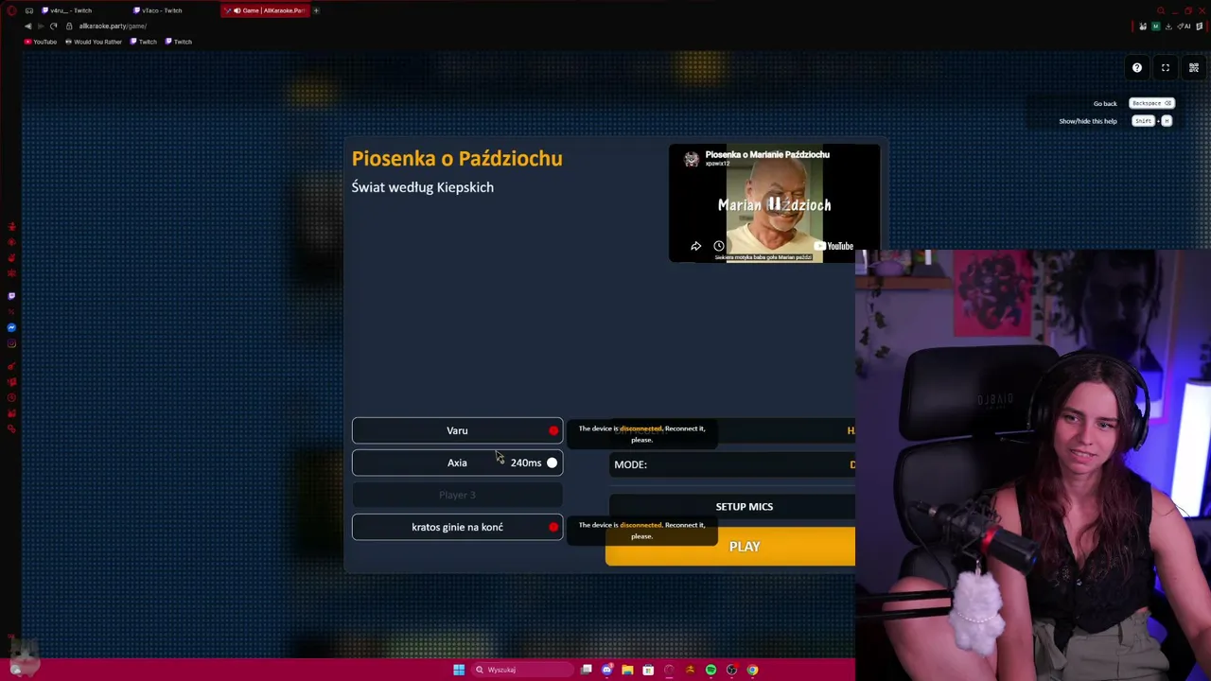The height and width of the screenshot is (681, 1211).
Task: Click the Świat według Kiepskich artist text
Action: pos(423,187)
